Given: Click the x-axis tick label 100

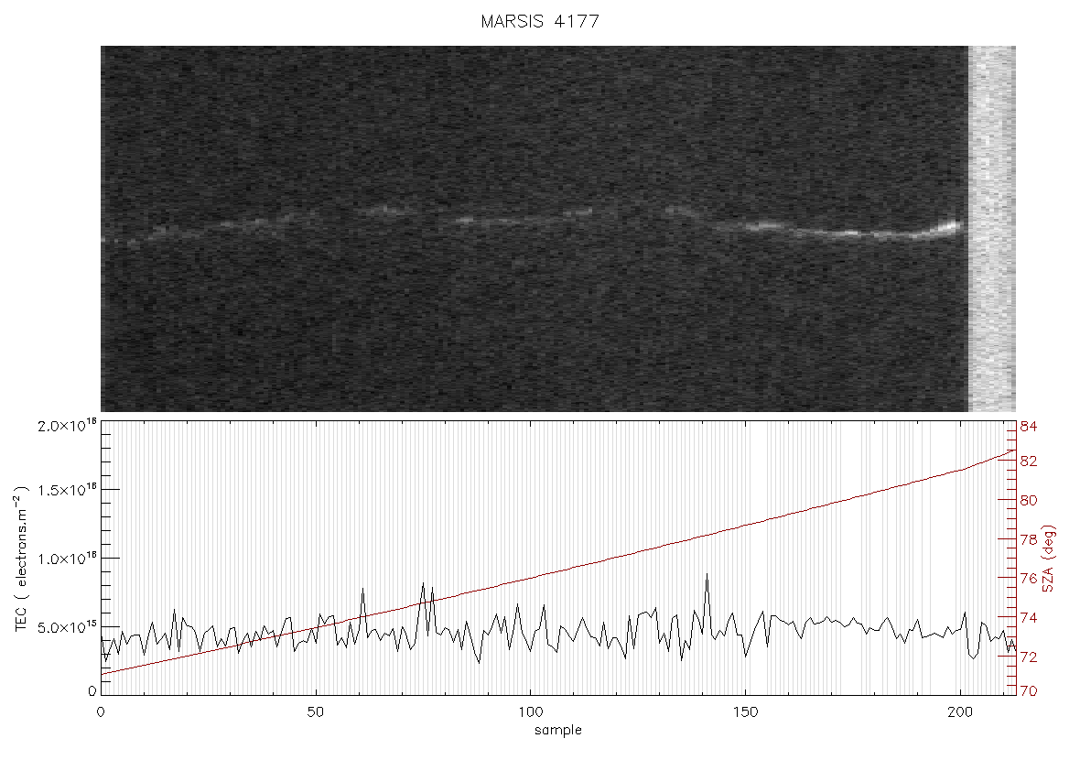Looking at the screenshot, I should (530, 711).
